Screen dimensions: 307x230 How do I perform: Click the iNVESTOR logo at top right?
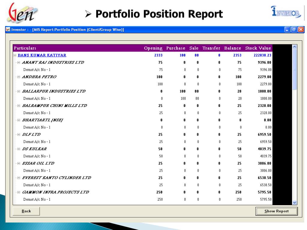tap(286, 12)
